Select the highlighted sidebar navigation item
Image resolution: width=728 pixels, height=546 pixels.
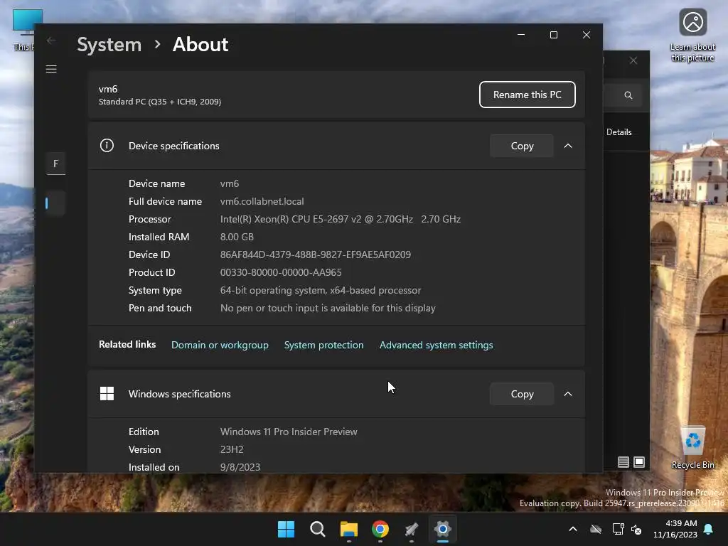pyautogui.click(x=55, y=203)
